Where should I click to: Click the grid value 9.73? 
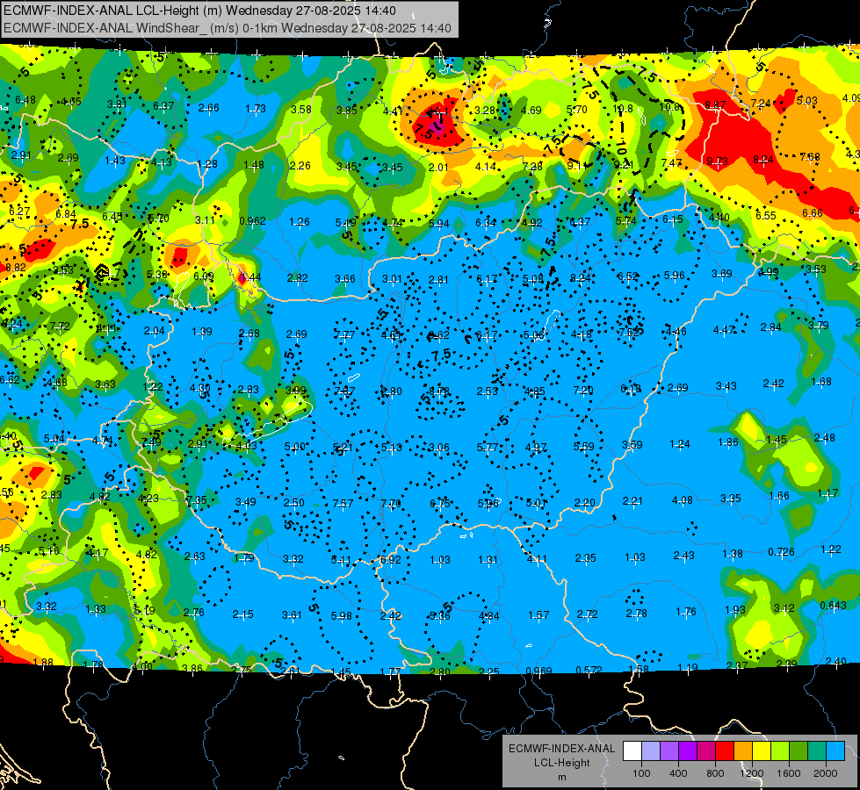click(717, 162)
